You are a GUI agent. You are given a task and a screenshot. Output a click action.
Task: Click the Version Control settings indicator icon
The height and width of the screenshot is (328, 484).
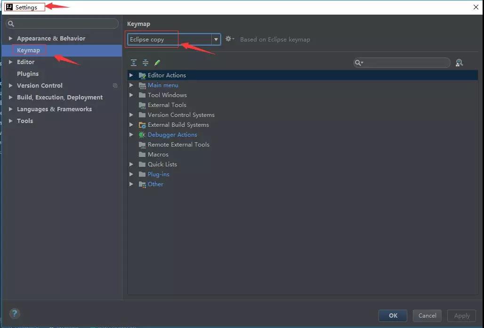(115, 86)
